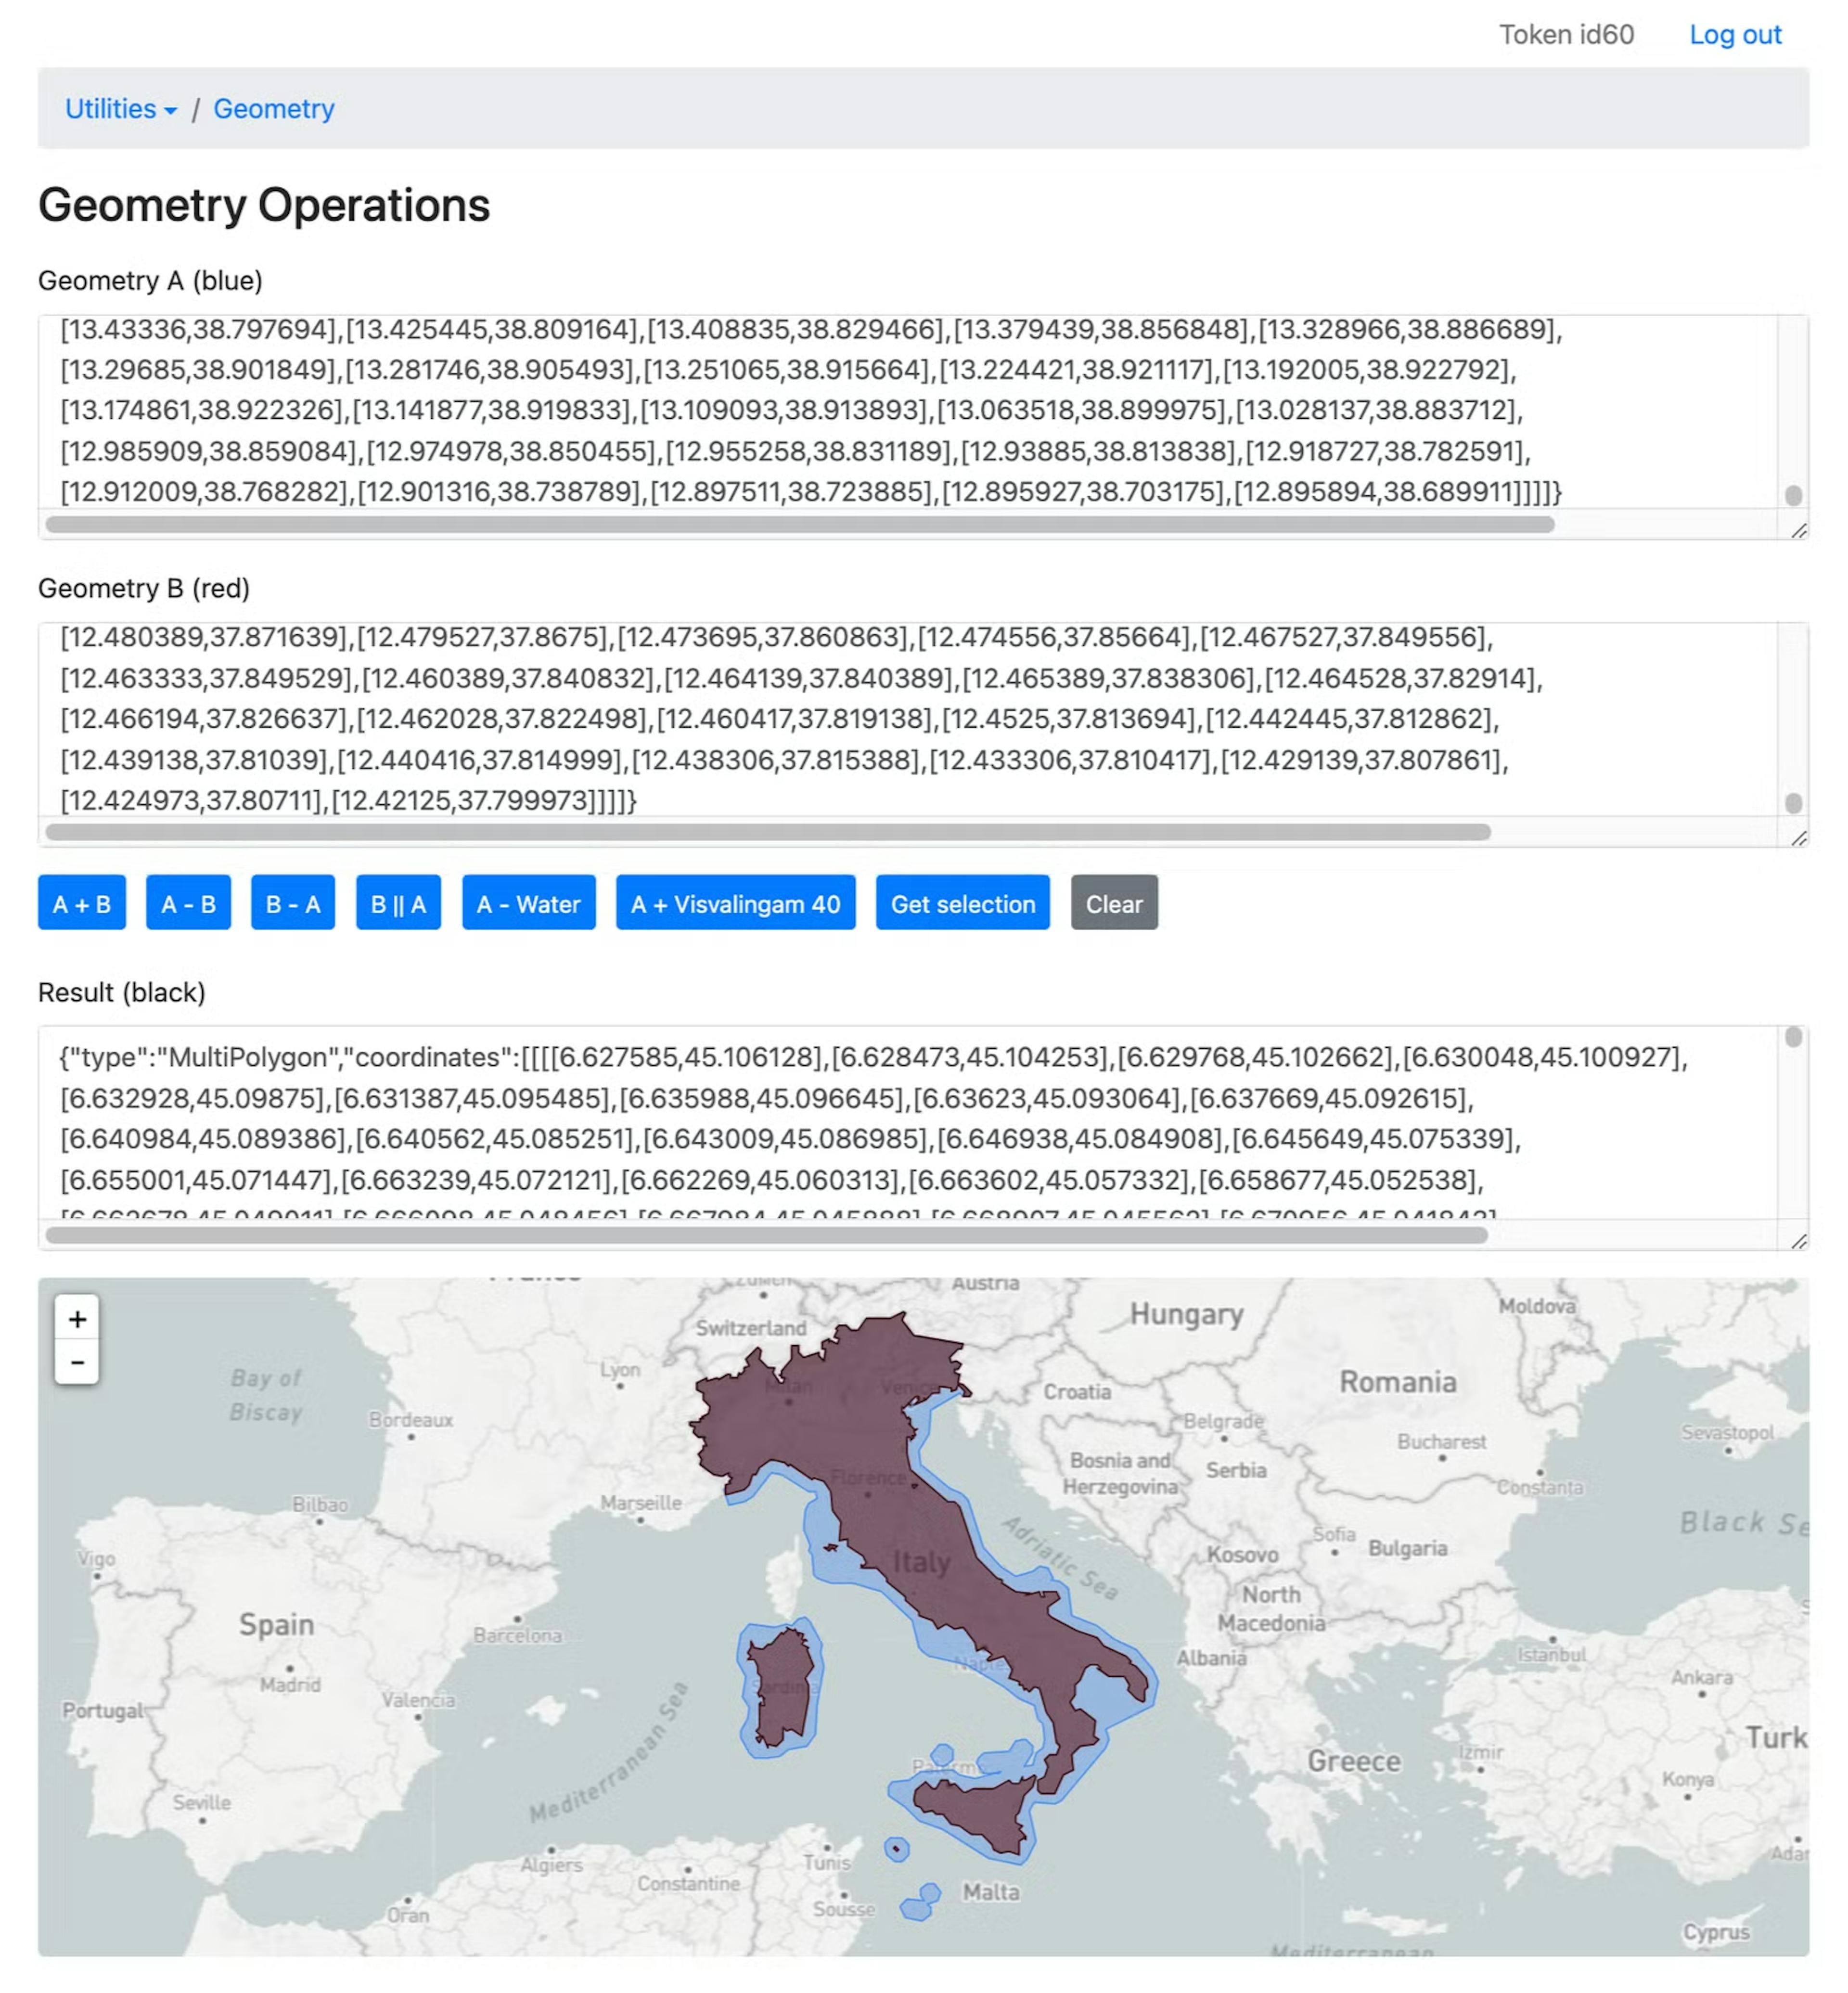Click the Serbia label on the map
Viewport: 1848px width, 1993px height.
click(1236, 1470)
